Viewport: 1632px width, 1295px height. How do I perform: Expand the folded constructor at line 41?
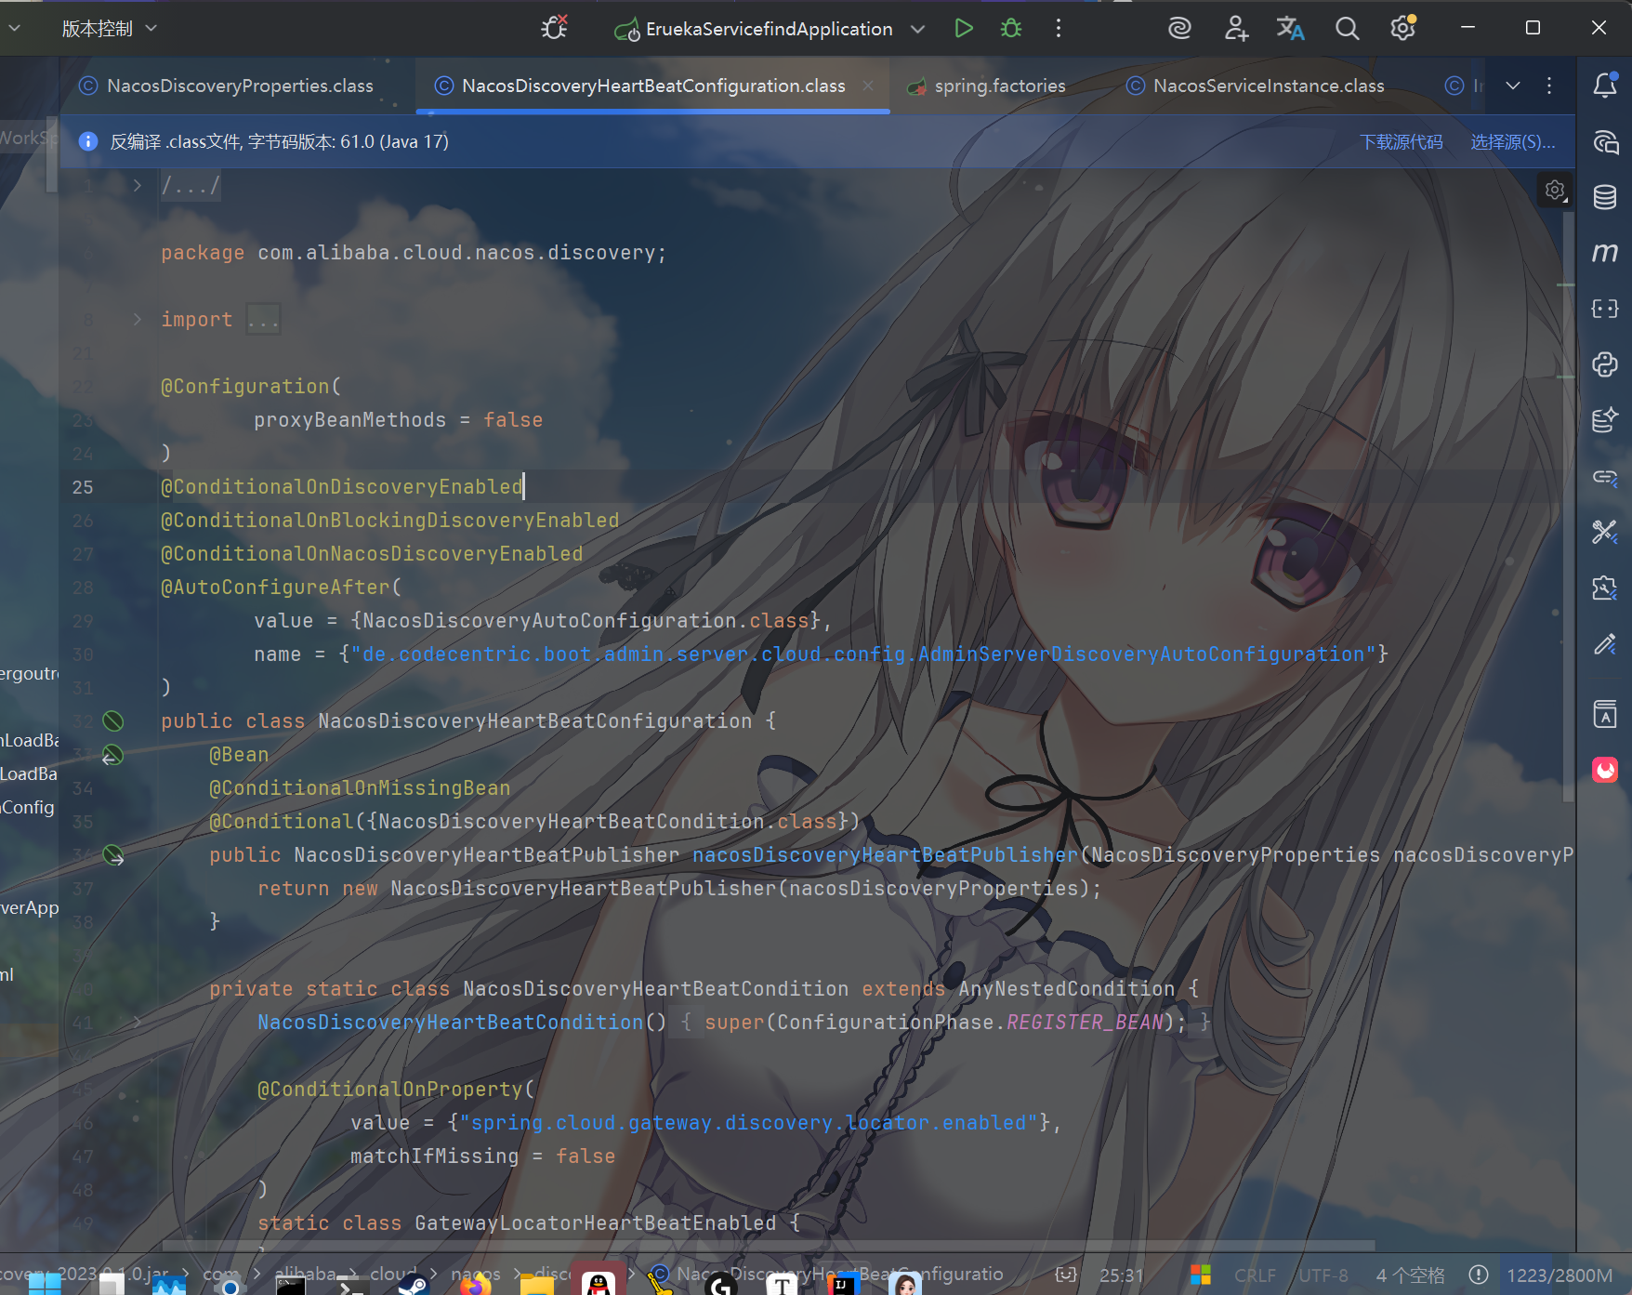pyautogui.click(x=138, y=1022)
